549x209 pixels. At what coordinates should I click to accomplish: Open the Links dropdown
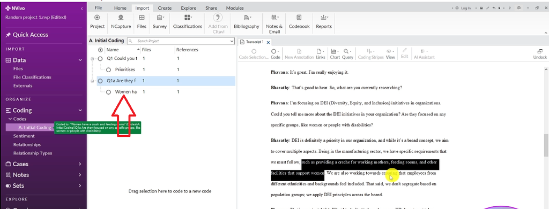(321, 53)
